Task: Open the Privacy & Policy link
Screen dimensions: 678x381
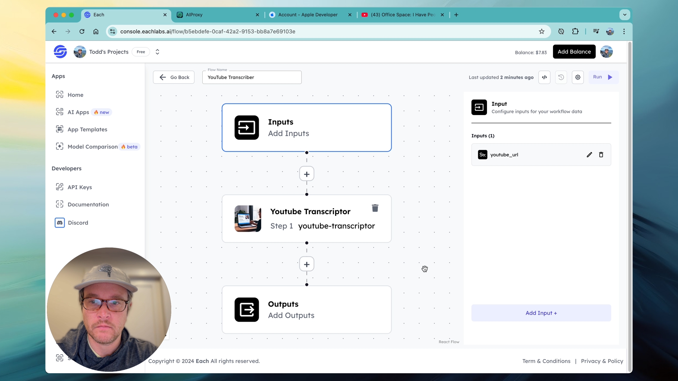Action: coord(602,361)
